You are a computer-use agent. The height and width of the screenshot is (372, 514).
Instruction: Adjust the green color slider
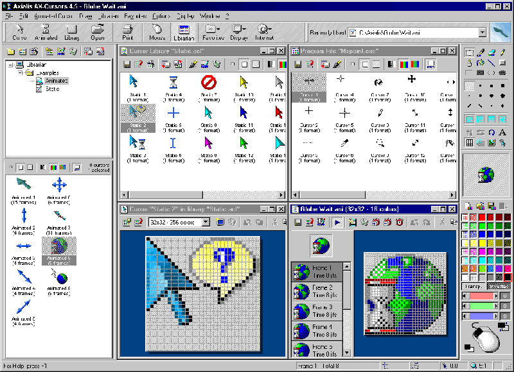point(480,306)
